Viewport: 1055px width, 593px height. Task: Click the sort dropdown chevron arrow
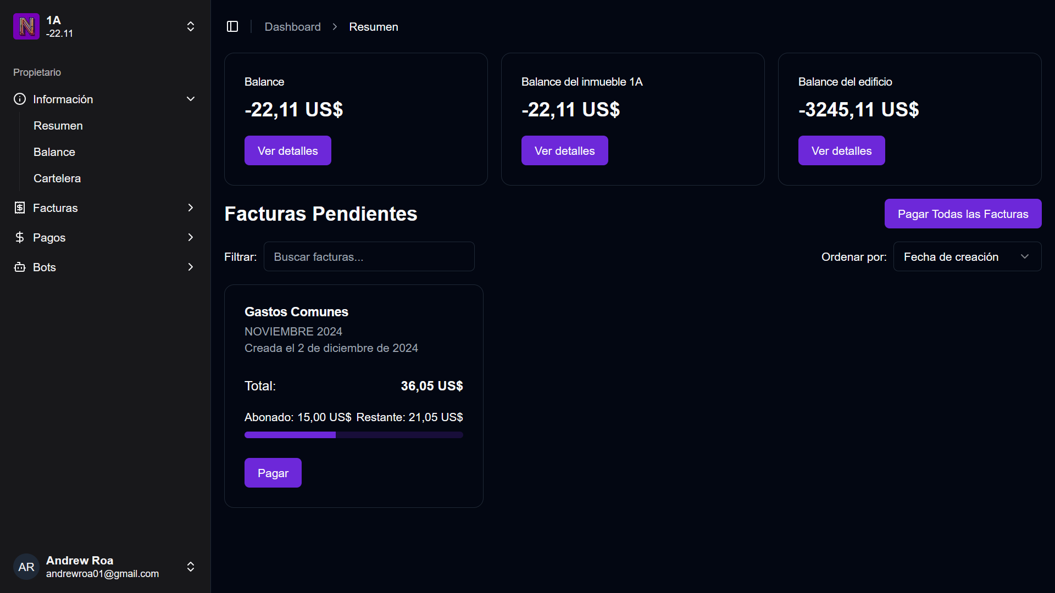click(1025, 256)
